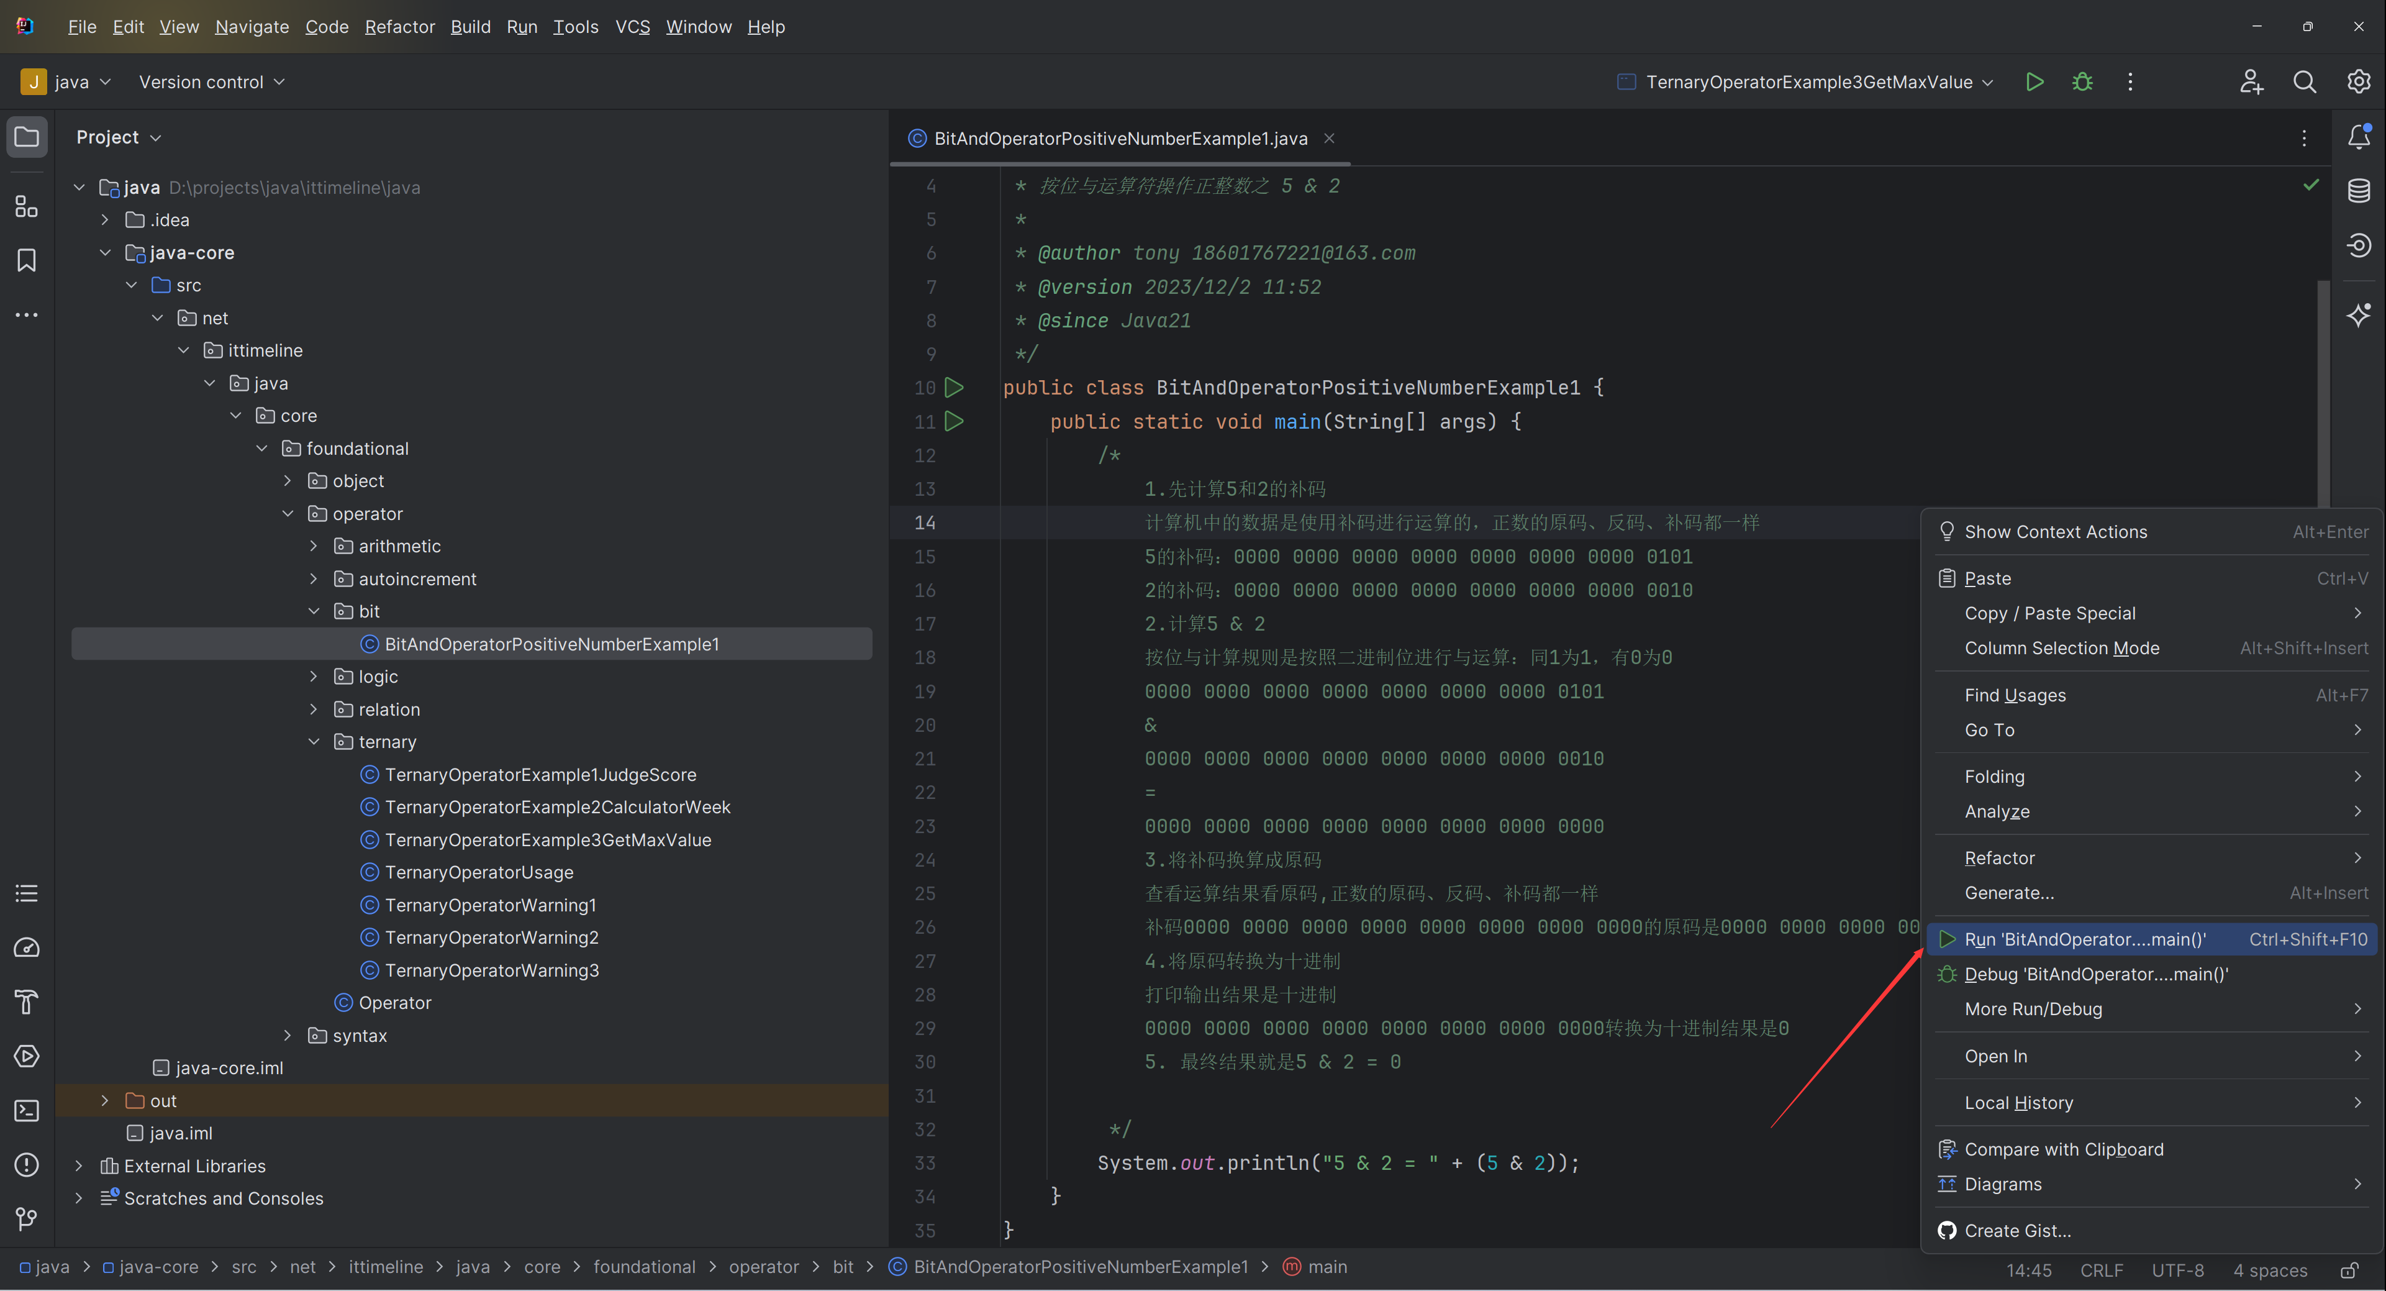Viewport: 2386px width, 1291px height.
Task: Open Version control dropdown
Action: coord(212,81)
